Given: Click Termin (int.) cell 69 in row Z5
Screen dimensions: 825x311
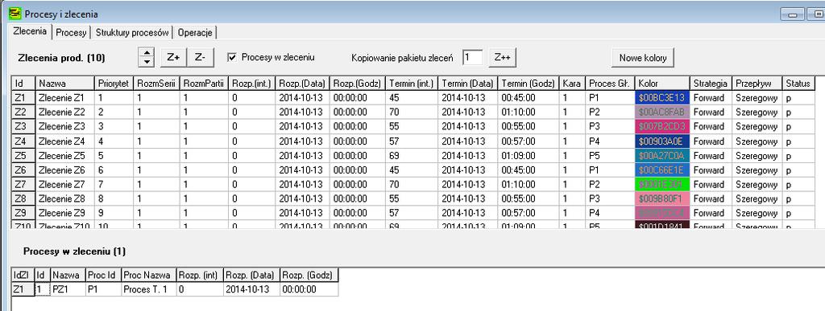Looking at the screenshot, I should coord(411,156).
